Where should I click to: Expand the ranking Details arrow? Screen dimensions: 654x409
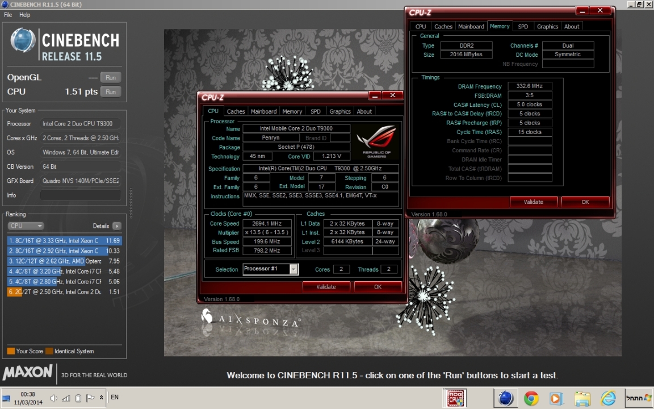[x=117, y=226]
